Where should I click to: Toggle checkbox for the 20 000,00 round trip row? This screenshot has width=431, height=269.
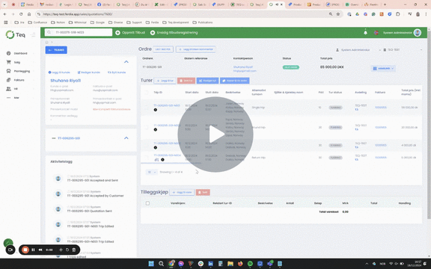[146, 127]
